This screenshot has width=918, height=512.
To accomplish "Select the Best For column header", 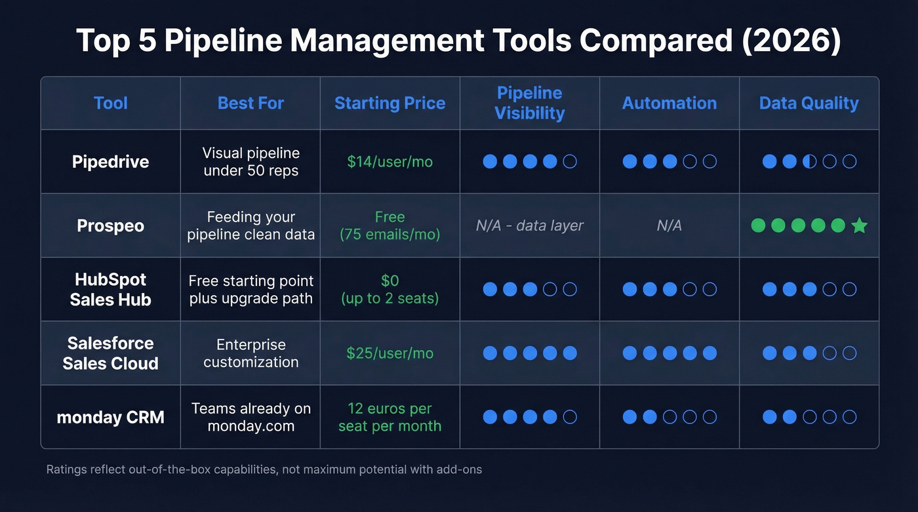I will (250, 103).
